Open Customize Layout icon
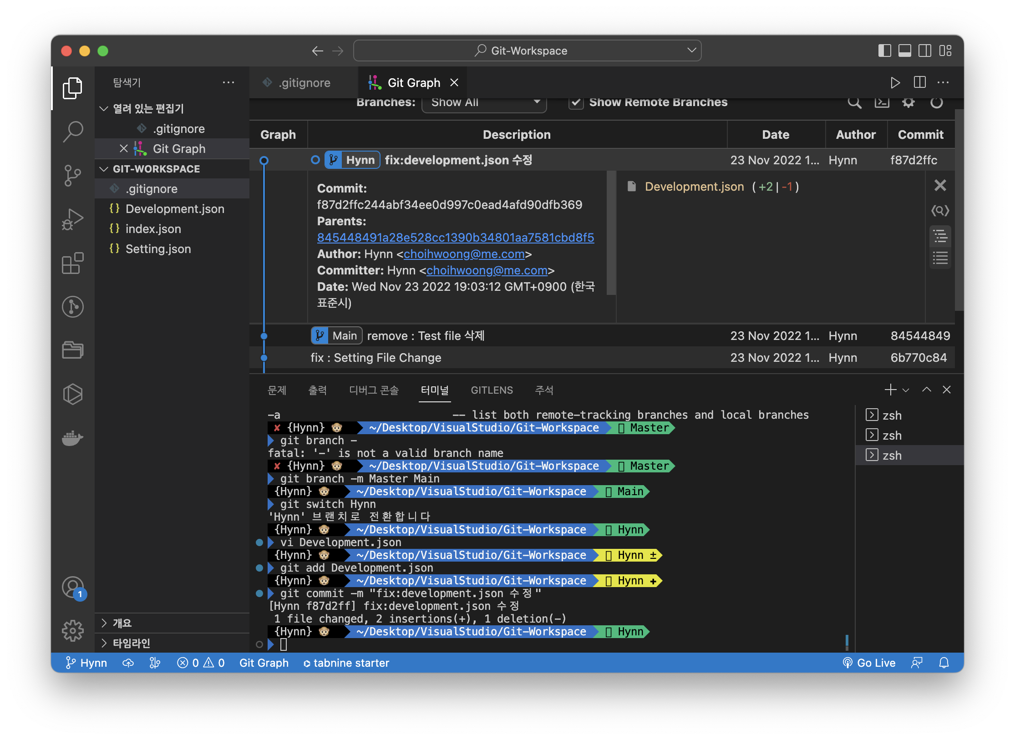1015x740 pixels. coord(945,51)
